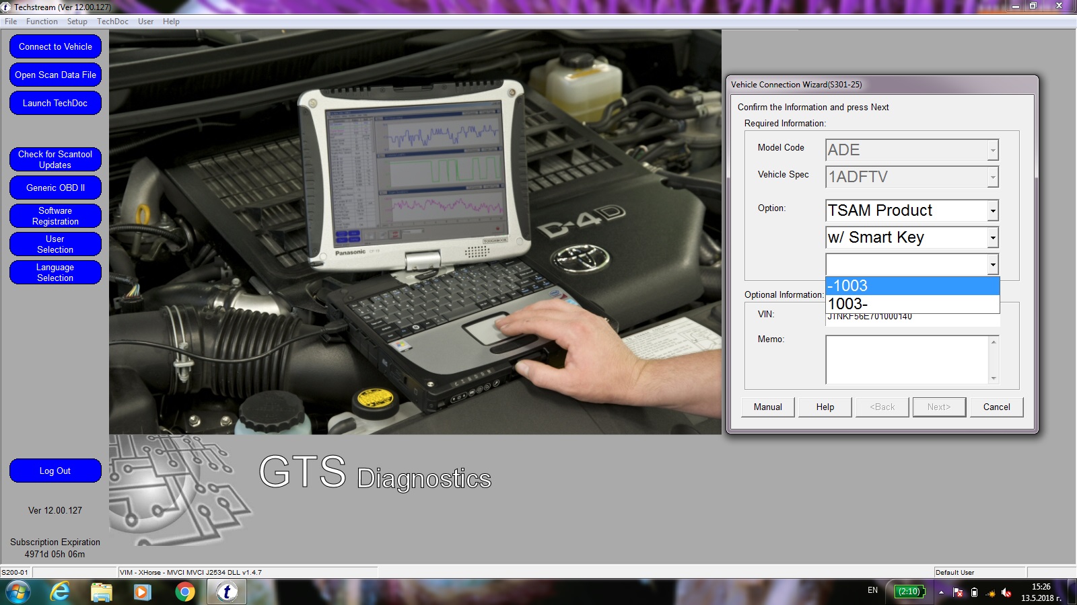The height and width of the screenshot is (605, 1077).
Task: Click the EN language indicator in the tray
Action: point(872,592)
